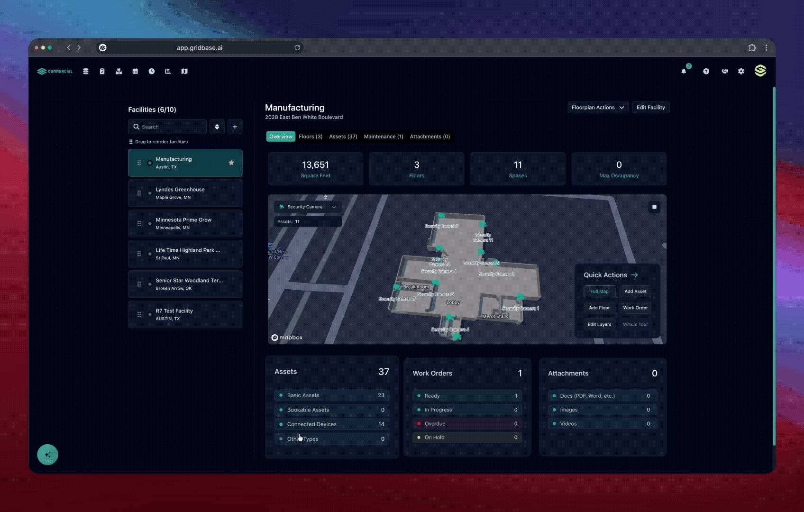Open the calendar icon in top navbar

tap(135, 72)
